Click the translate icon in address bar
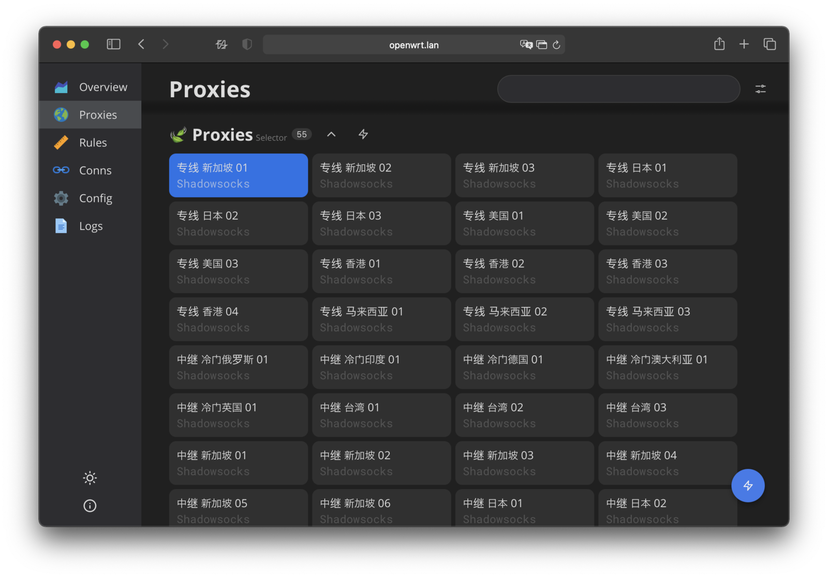828x578 pixels. pos(526,45)
